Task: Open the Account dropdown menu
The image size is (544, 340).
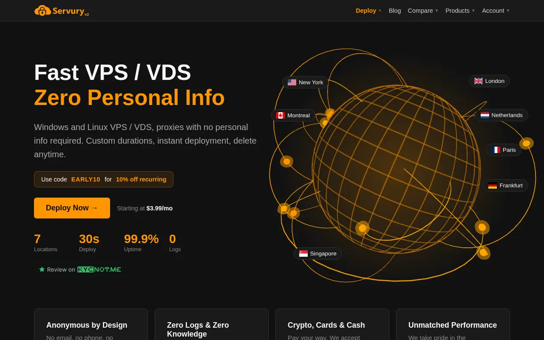Action: (496, 11)
